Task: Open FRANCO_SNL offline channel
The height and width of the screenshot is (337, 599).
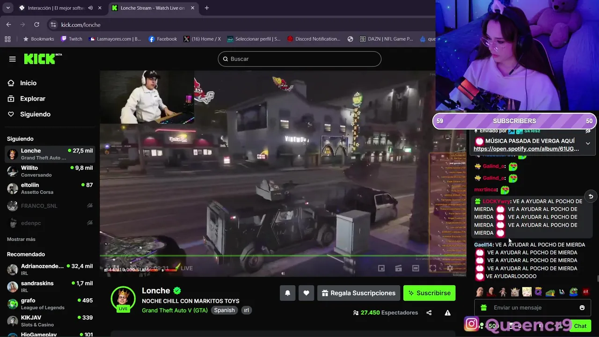Action: (50, 206)
